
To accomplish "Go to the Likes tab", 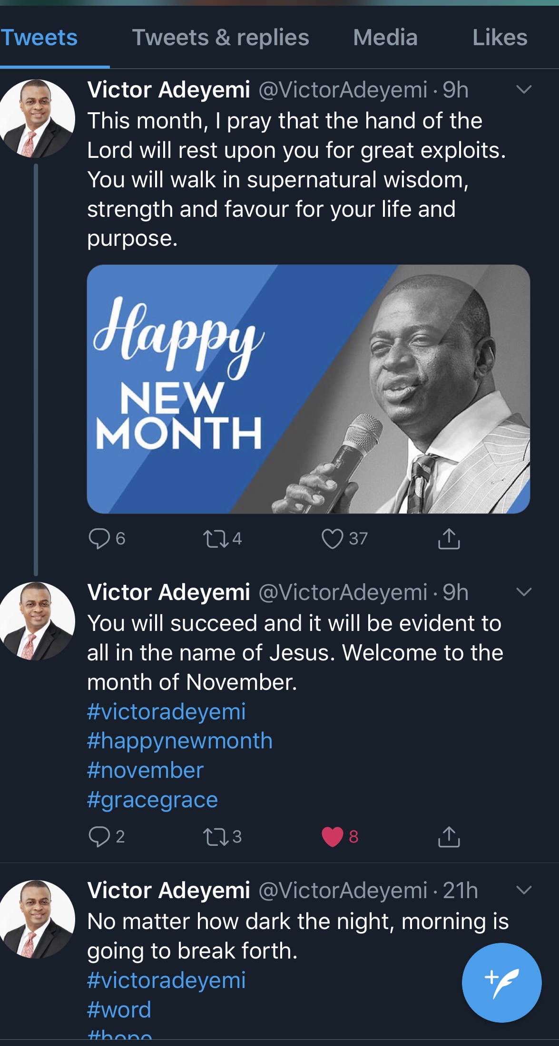I will (x=500, y=38).
